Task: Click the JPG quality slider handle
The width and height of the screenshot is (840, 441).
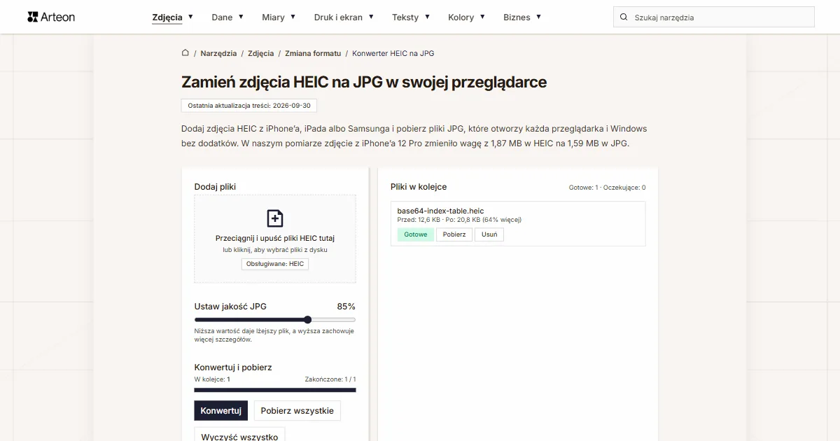Action: pos(307,320)
